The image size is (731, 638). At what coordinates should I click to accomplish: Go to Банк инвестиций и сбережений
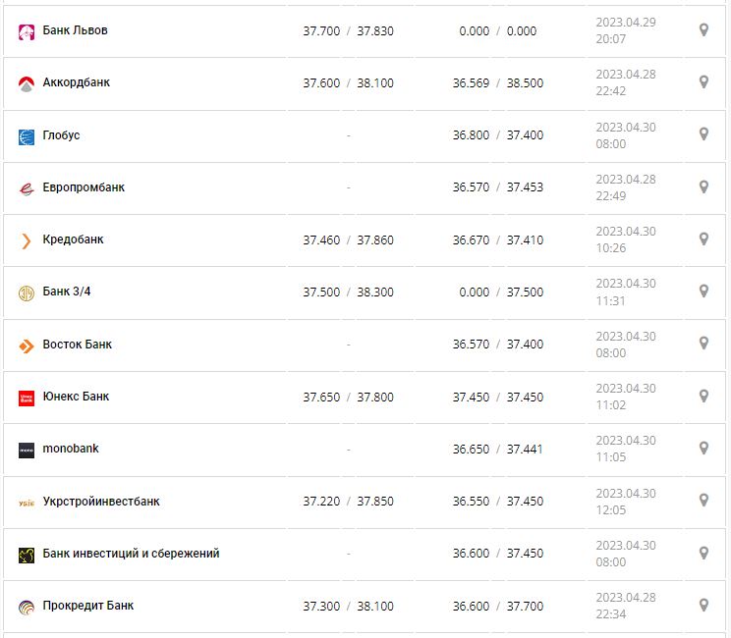click(132, 554)
